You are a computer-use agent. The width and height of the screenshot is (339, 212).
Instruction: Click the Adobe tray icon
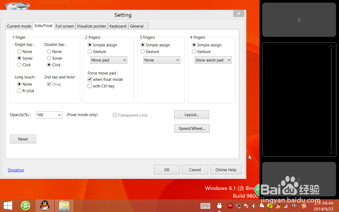pos(230,206)
